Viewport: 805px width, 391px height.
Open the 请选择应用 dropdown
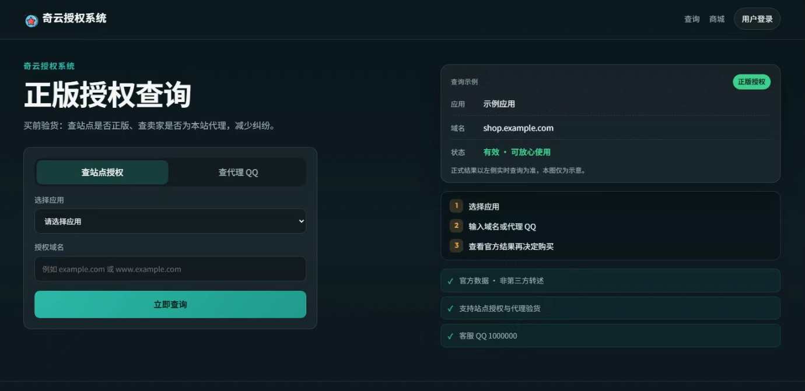[x=170, y=221]
